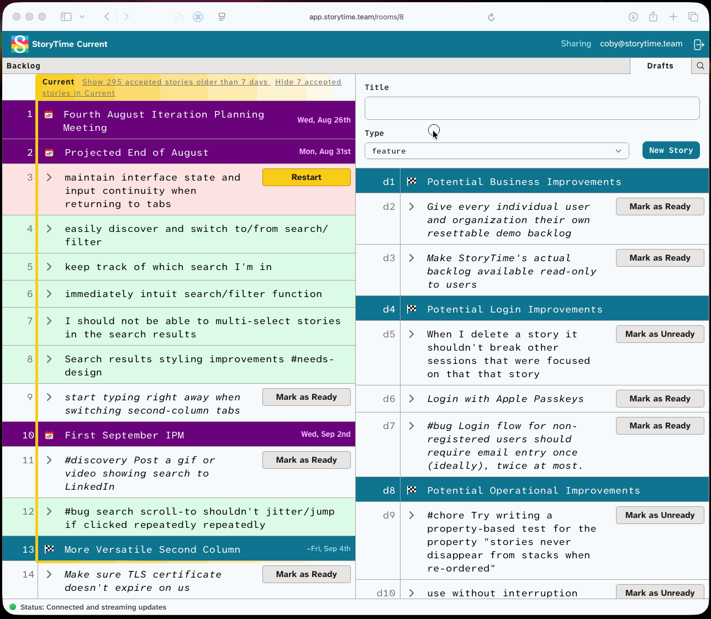Expand story '#discovery Post a gif or video'

coord(49,460)
